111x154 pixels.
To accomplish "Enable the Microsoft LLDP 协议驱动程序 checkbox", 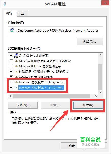I will [x=11, y=66].
